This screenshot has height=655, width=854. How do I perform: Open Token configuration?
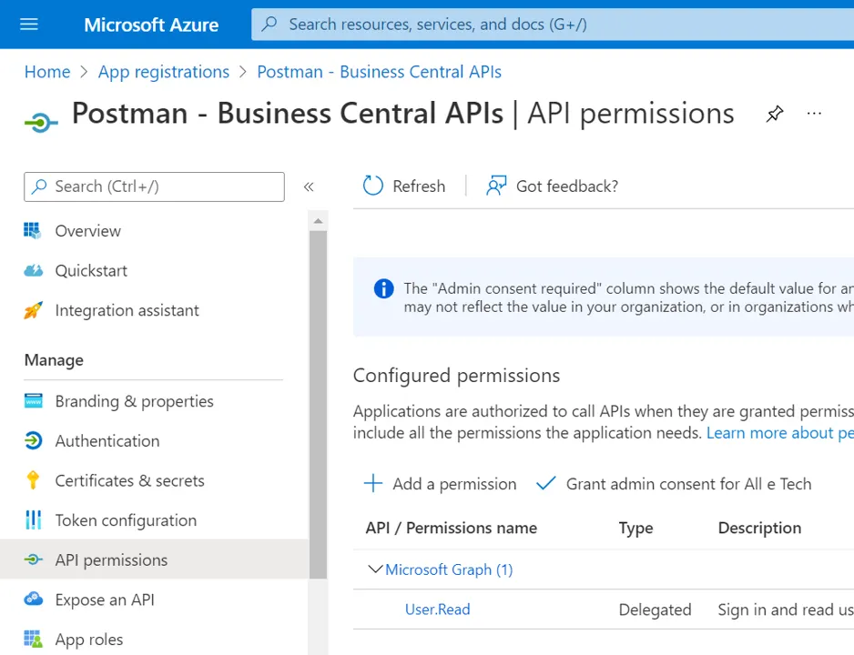126,520
